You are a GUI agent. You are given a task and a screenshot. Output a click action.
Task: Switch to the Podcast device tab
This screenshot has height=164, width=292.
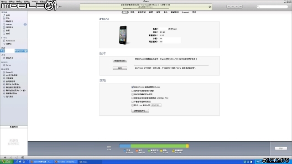pos(185,12)
